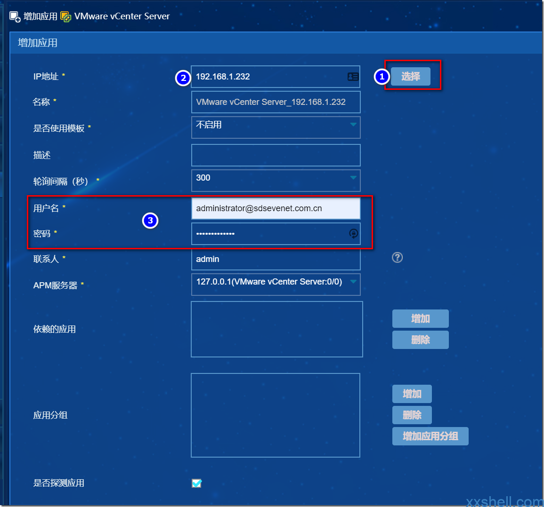Click 删除 button for 应用分组
This screenshot has width=544, height=507.
[x=412, y=415]
